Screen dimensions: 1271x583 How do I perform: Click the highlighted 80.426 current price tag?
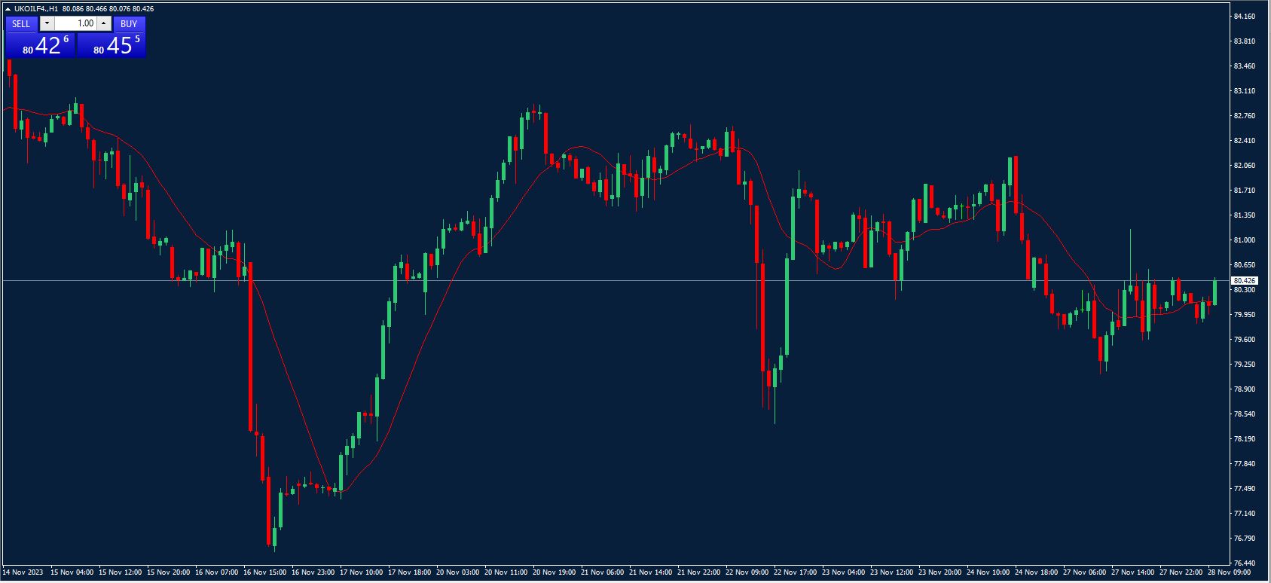coord(1244,280)
